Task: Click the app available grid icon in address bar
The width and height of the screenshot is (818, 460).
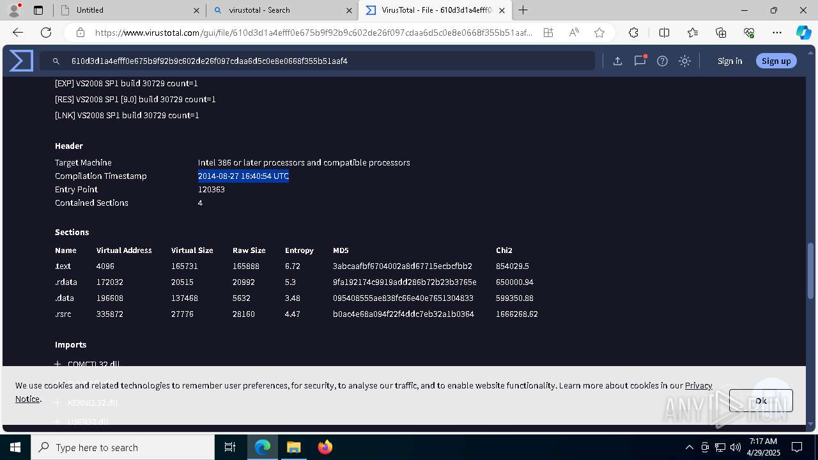Action: 548,33
